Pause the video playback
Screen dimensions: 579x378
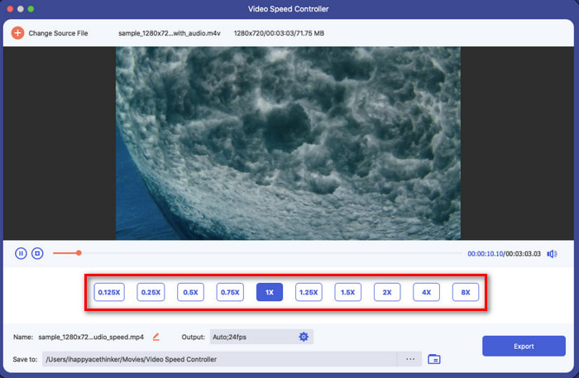[x=21, y=253]
